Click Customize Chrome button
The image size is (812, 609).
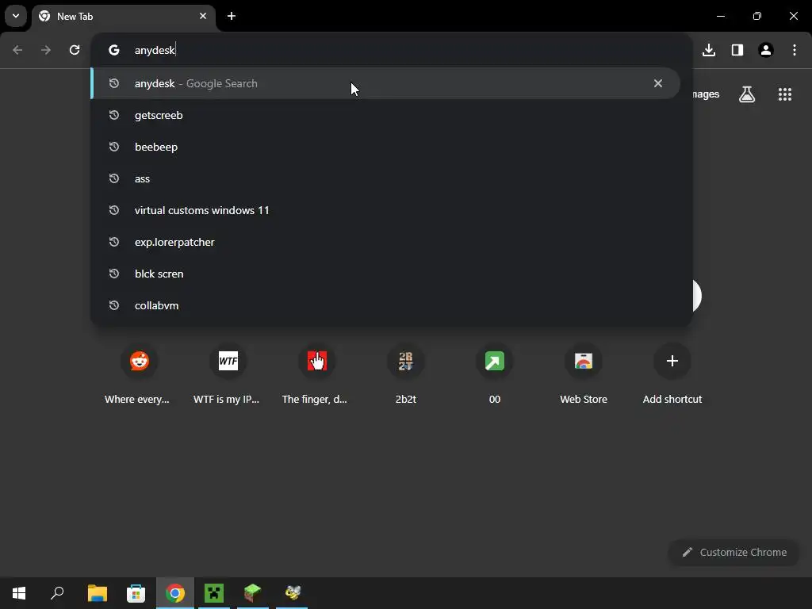point(733,552)
